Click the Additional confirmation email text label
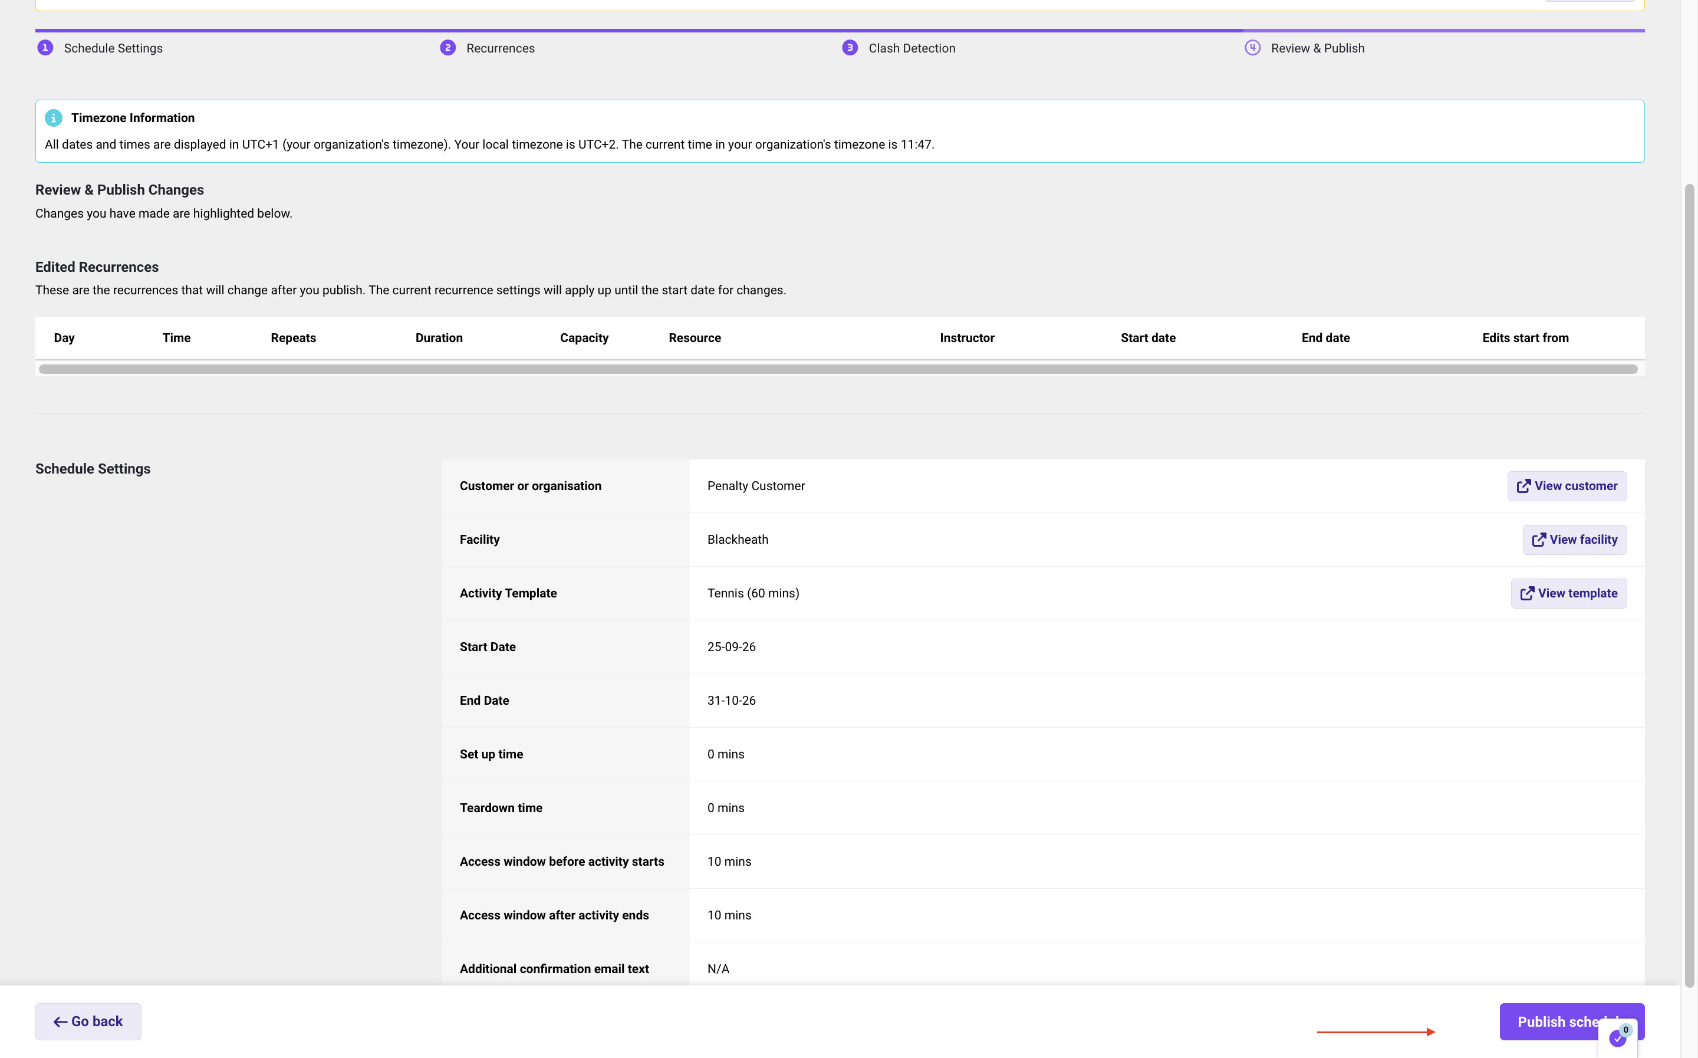 coord(554,969)
